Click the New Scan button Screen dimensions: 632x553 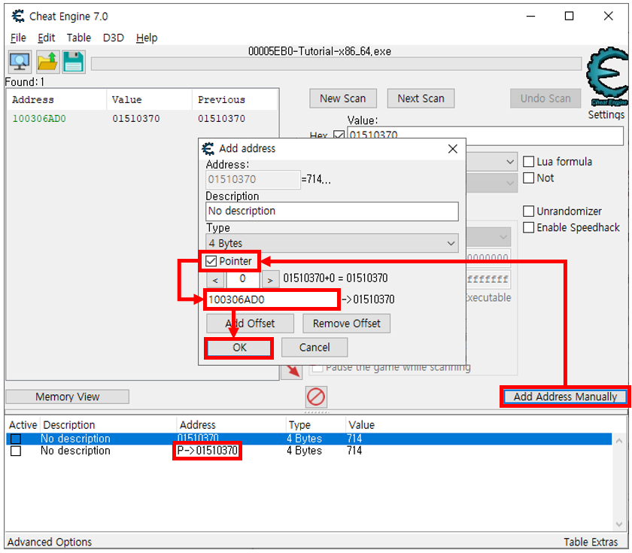click(x=343, y=99)
